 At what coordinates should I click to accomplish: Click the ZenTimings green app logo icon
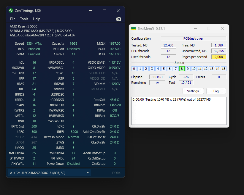tap(11, 11)
